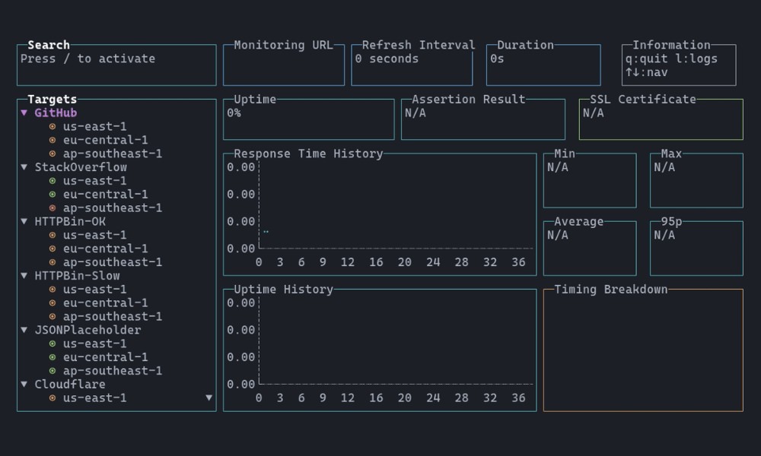Collapse the GitHub target group
Screen dimensions: 761x456
pyautogui.click(x=23, y=112)
